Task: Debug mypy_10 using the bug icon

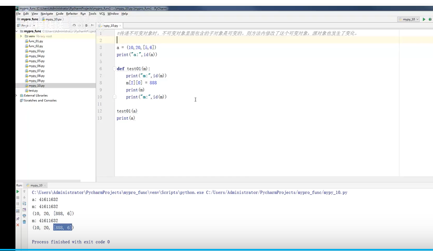Action: (430, 19)
